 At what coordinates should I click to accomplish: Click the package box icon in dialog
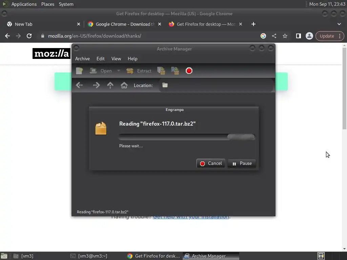[x=101, y=128]
